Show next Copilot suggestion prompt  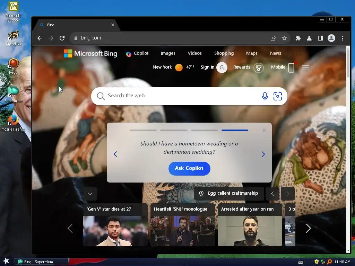[x=263, y=154]
